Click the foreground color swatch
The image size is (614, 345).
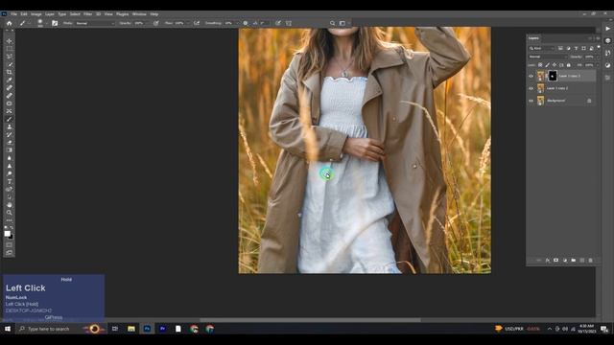pyautogui.click(x=7, y=234)
